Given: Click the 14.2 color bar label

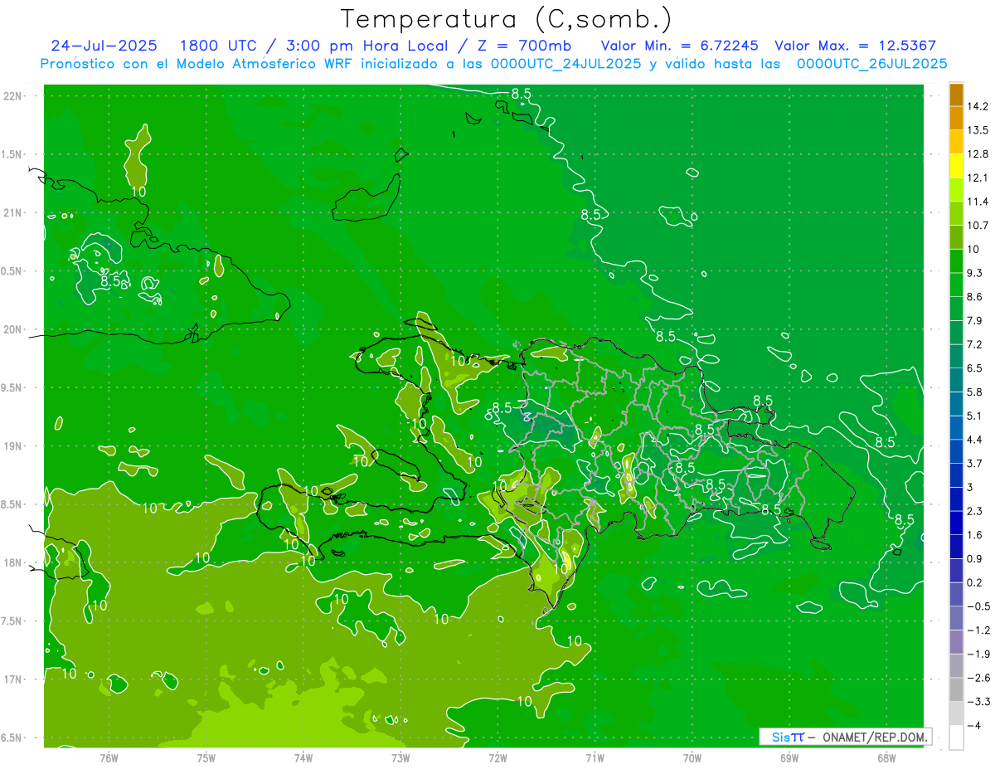Looking at the screenshot, I should pyautogui.click(x=978, y=106).
